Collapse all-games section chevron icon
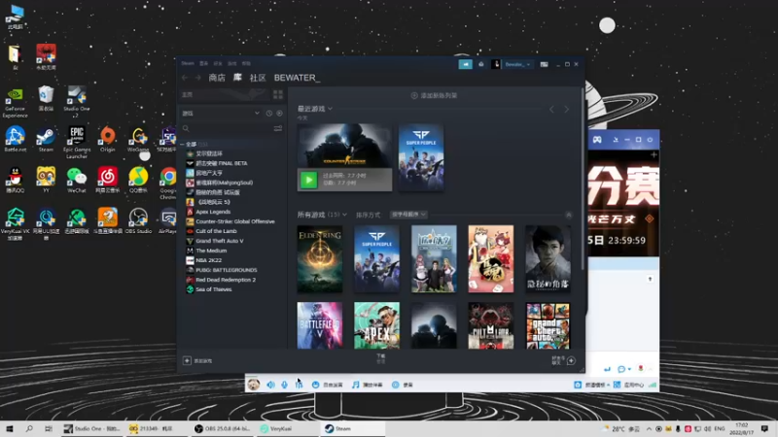 [569, 215]
